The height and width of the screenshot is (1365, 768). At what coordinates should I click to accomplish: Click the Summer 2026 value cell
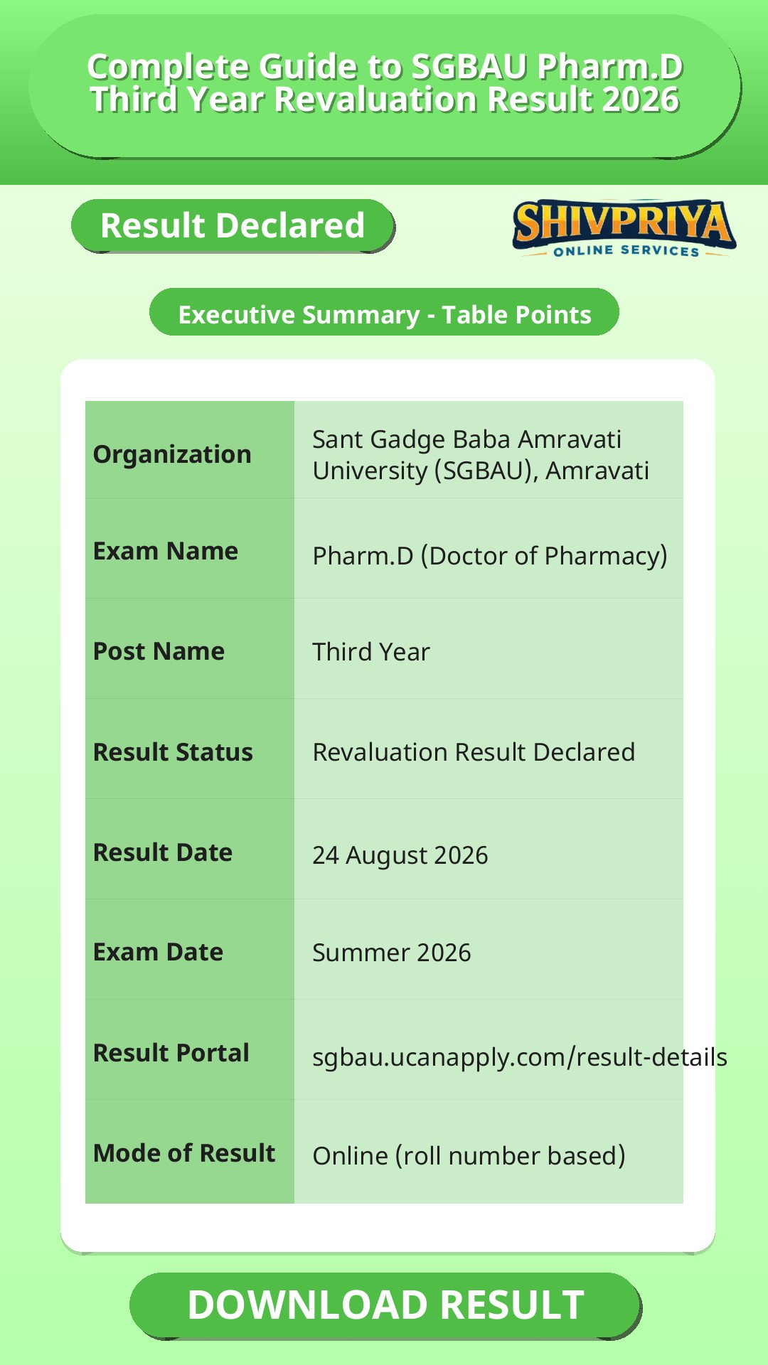489,950
